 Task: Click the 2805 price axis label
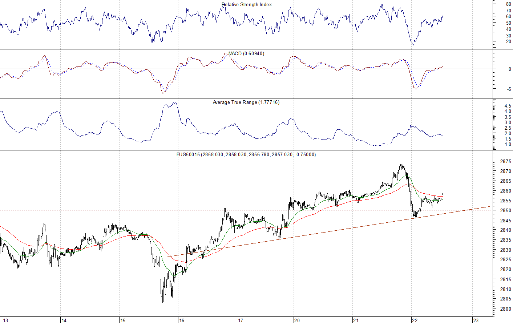click(x=506, y=299)
